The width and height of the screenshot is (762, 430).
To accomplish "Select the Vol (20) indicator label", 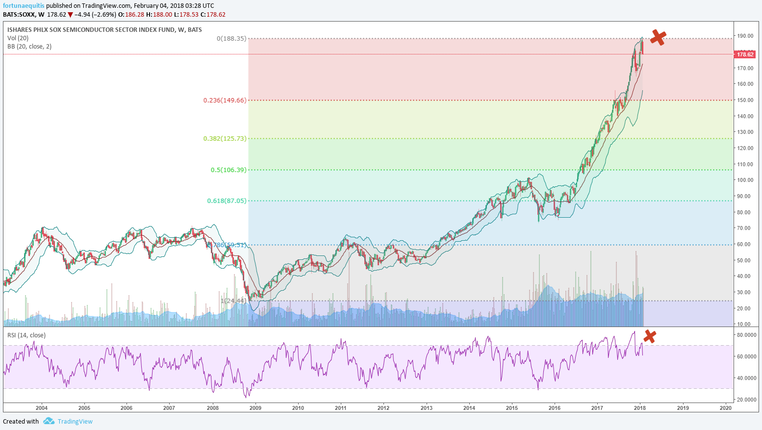I will (18, 38).
